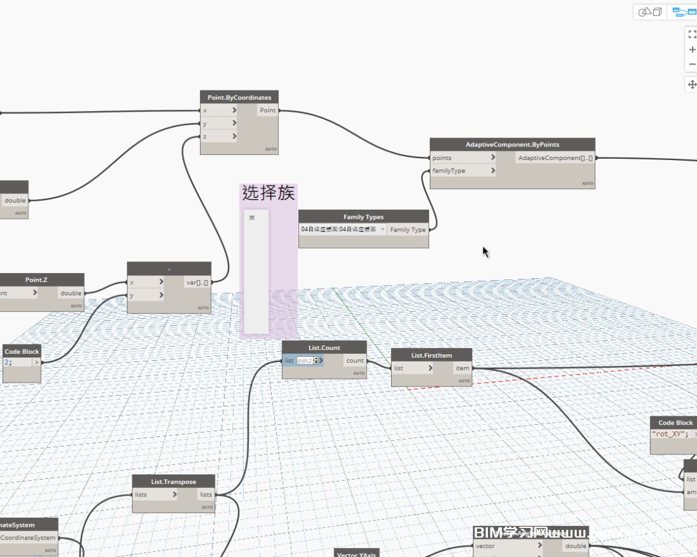Click the Code Block value 2 field
This screenshot has width=697, height=557.
point(16,363)
